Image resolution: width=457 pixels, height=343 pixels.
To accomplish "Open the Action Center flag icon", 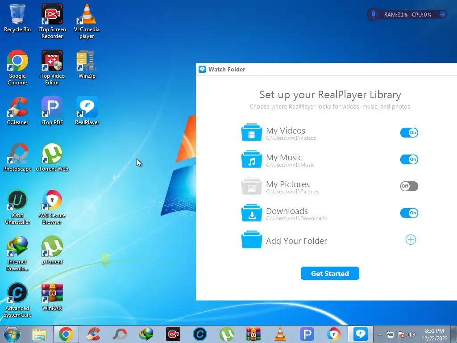I will pyautogui.click(x=401, y=335).
